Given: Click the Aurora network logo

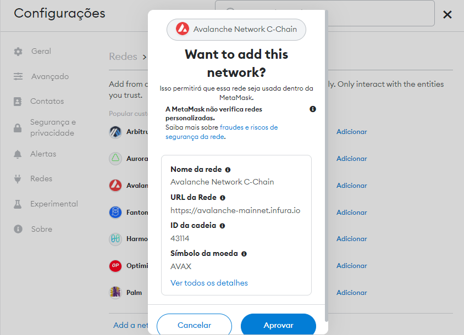Looking at the screenshot, I should [115, 159].
